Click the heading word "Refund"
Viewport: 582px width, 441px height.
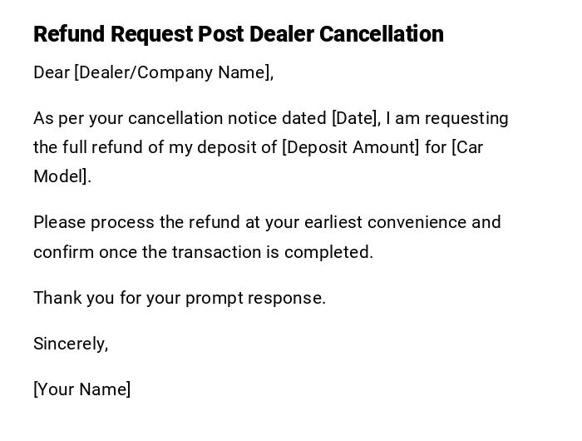69,34
